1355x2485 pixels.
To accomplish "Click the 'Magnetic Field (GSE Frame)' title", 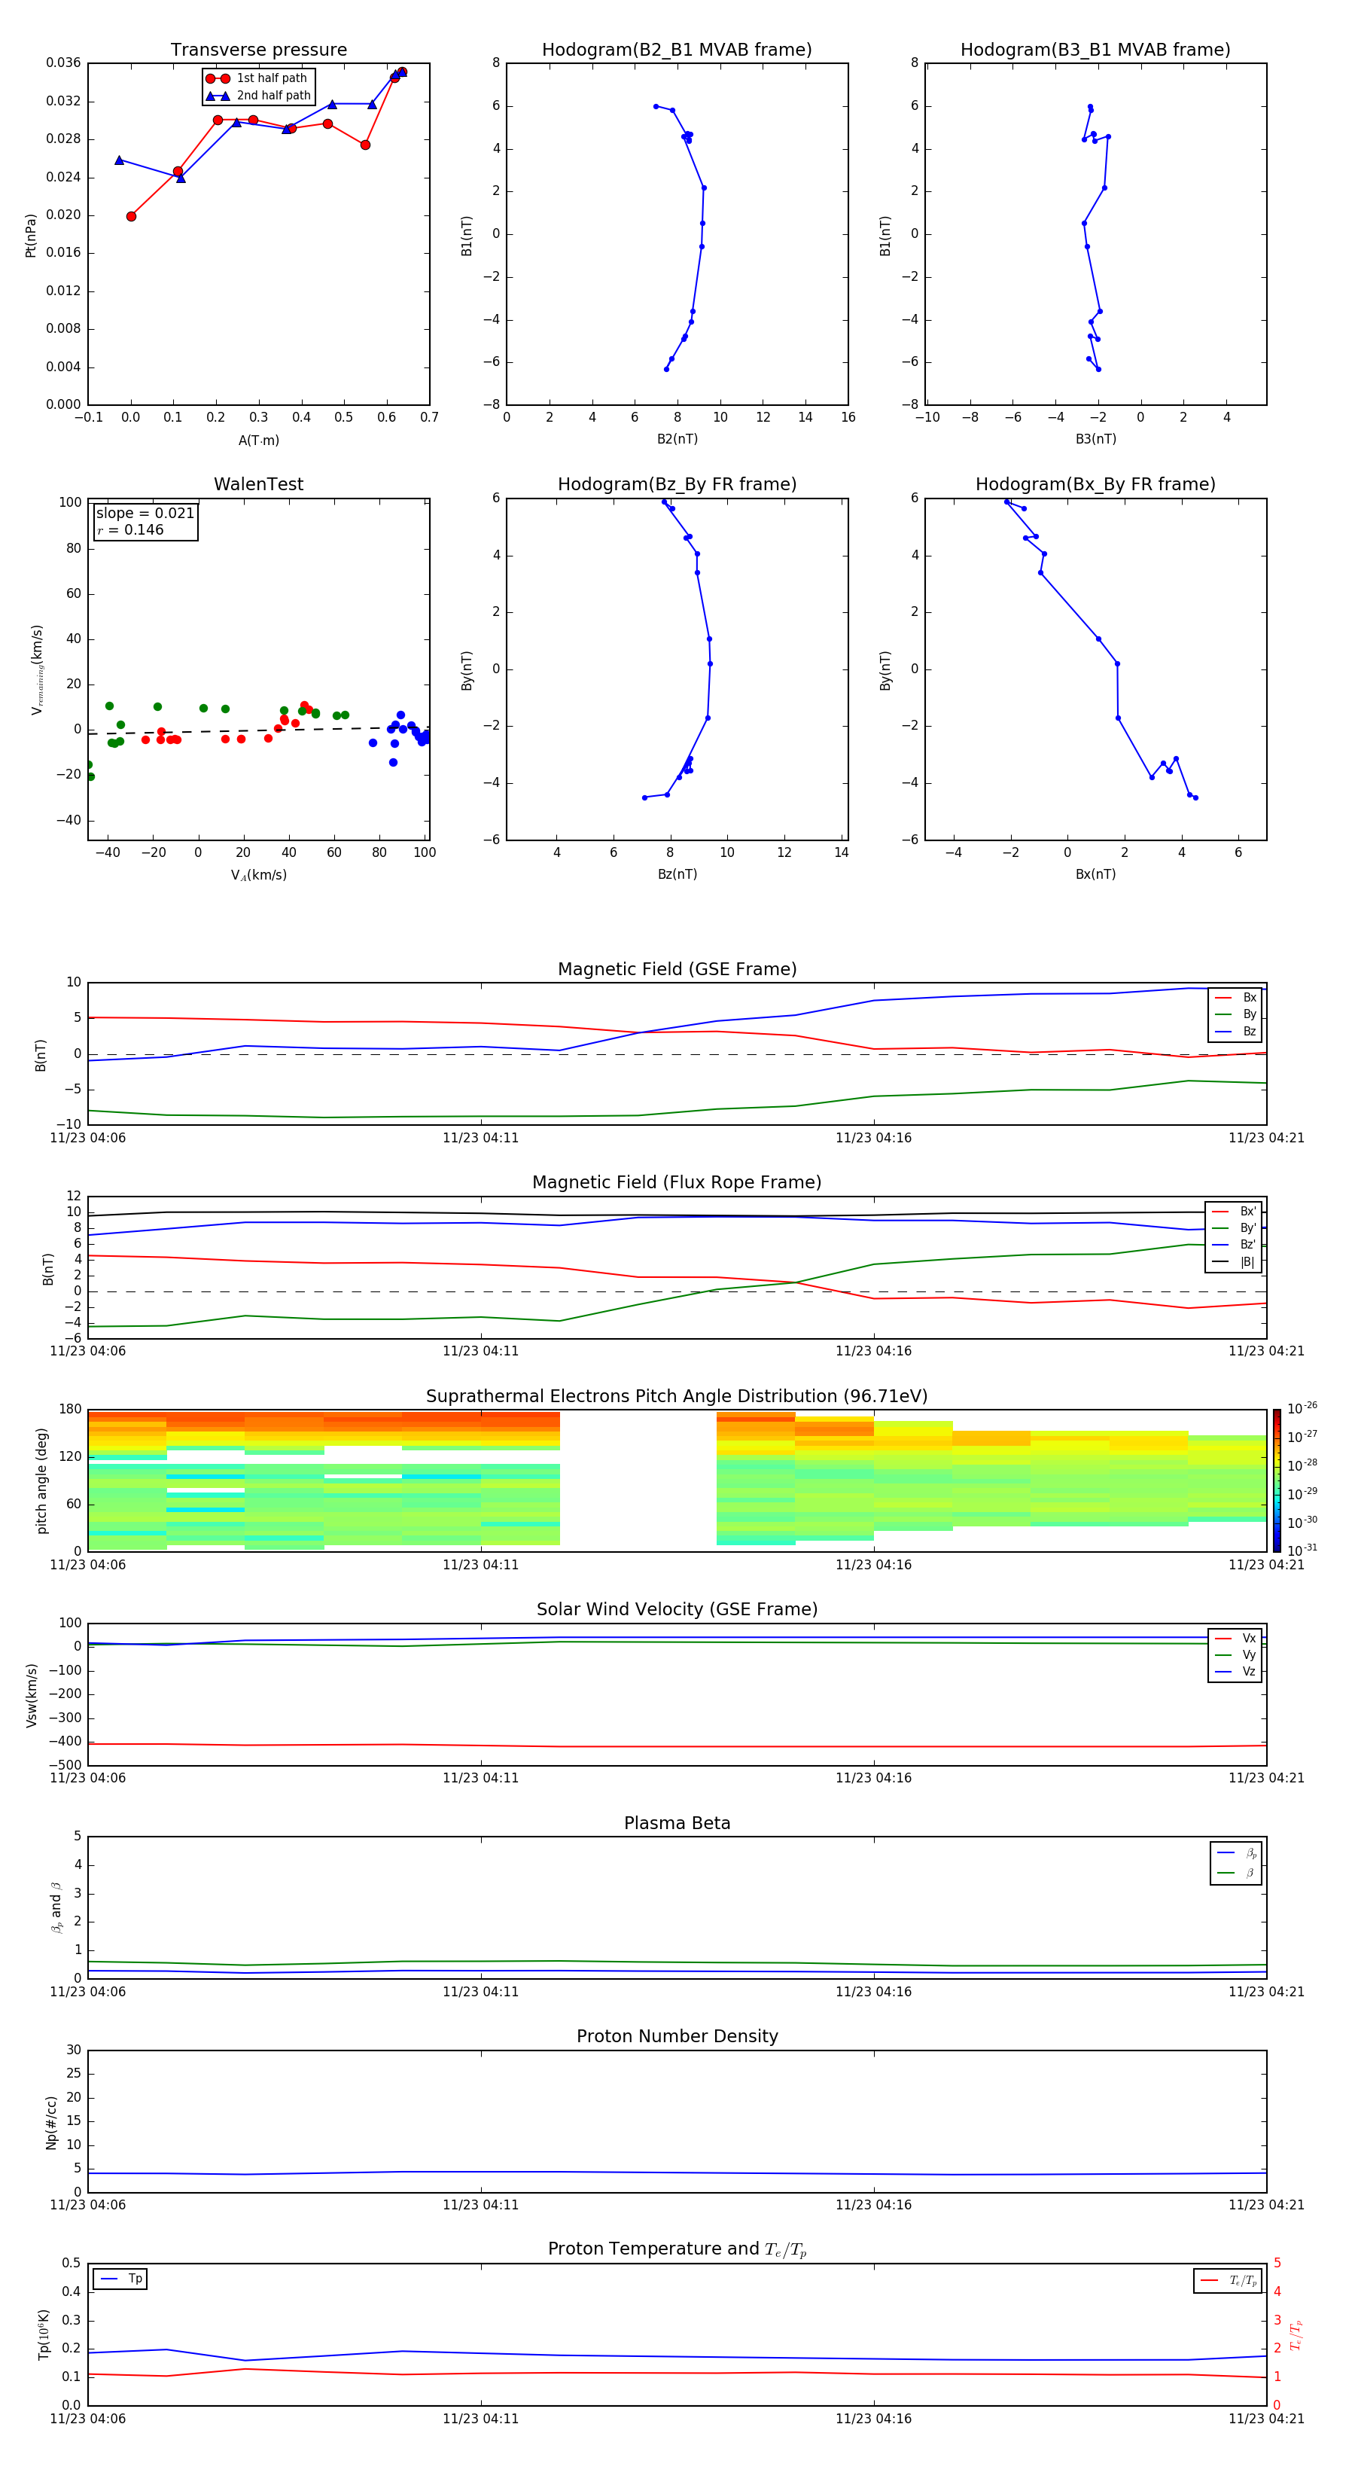I will 677,969.
